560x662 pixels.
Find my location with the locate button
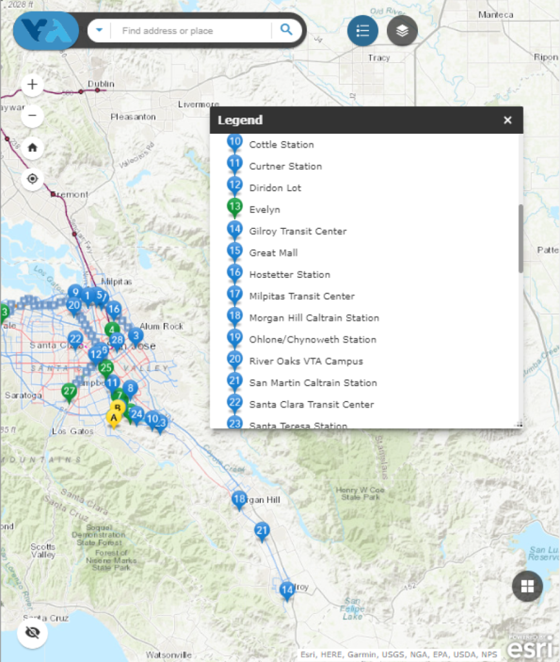click(32, 178)
